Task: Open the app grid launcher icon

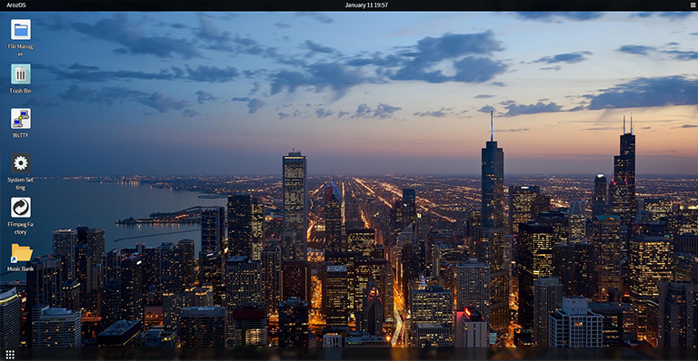Action: click(10, 355)
